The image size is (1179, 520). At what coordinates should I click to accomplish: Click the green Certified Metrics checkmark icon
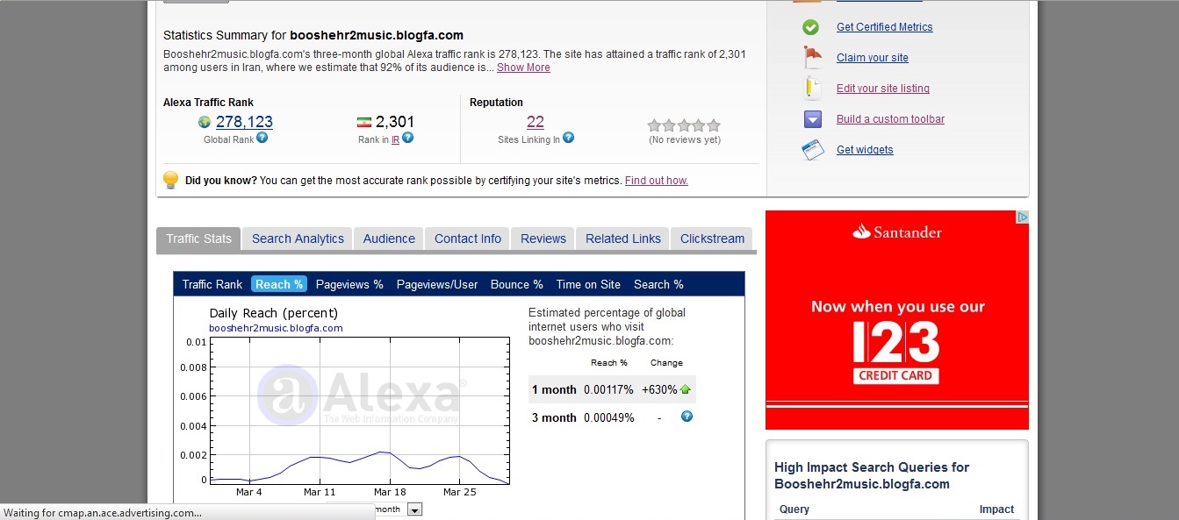810,27
